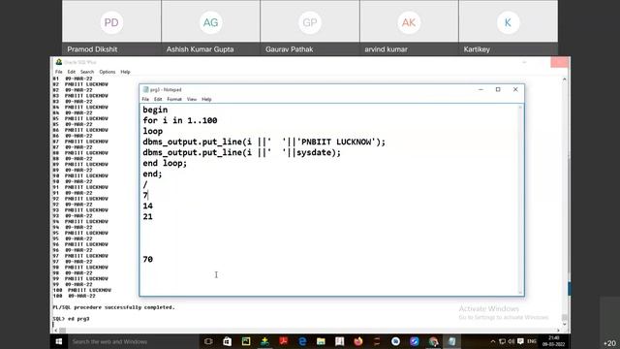Open SQL Plus Options menu

(x=108, y=72)
